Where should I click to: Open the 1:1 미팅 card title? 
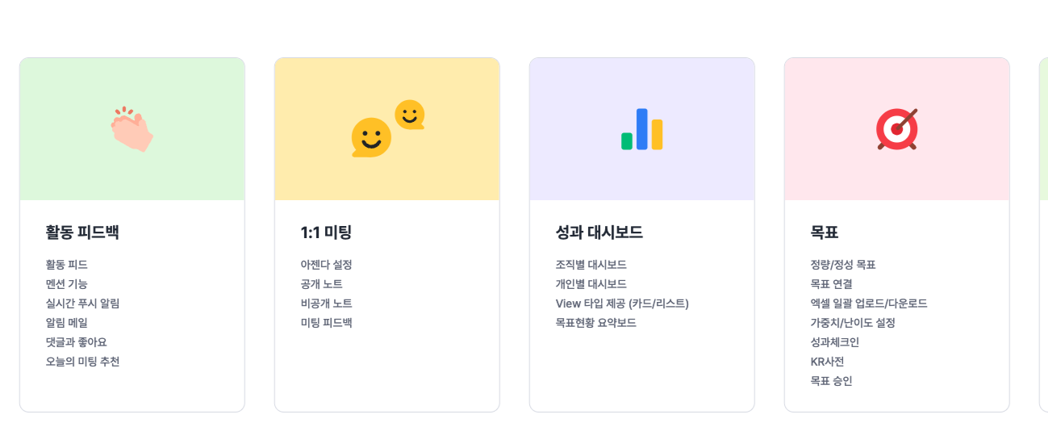coord(326,232)
